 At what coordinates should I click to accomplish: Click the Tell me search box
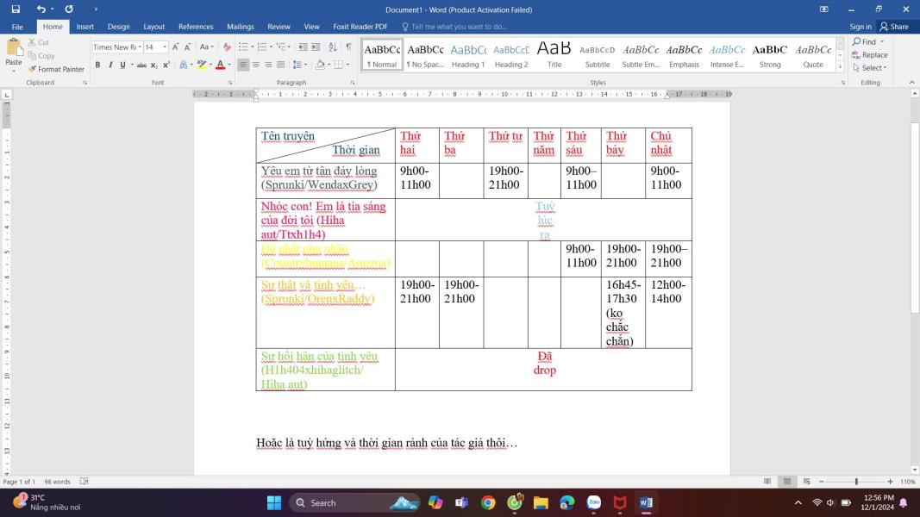(x=459, y=27)
